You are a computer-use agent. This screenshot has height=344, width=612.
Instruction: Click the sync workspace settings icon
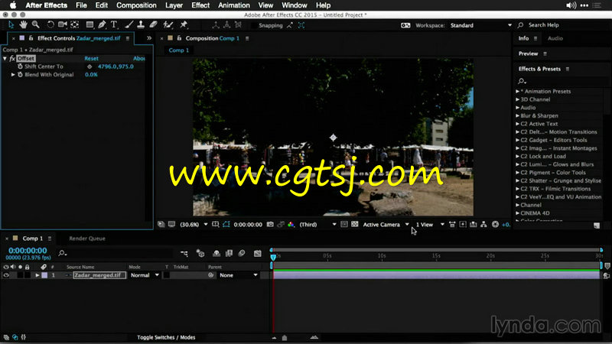click(x=405, y=25)
